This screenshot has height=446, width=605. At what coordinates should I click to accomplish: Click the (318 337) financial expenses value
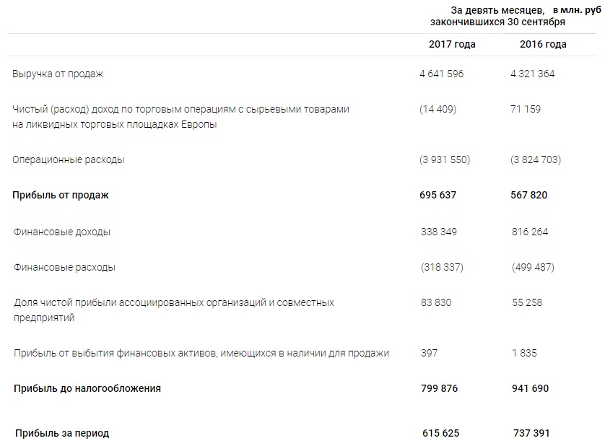(441, 267)
